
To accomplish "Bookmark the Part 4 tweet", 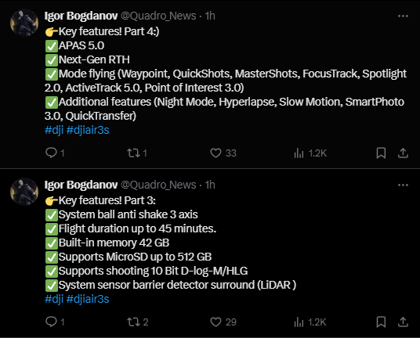I will pyautogui.click(x=381, y=153).
